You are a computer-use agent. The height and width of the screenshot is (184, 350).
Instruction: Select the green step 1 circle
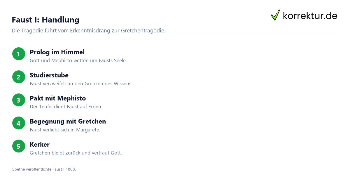[19, 54]
